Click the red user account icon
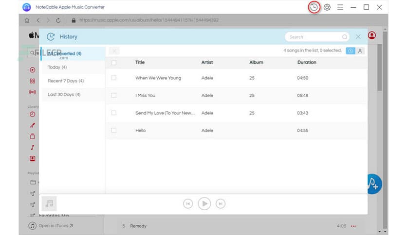The height and width of the screenshot is (235, 407). click(x=372, y=35)
